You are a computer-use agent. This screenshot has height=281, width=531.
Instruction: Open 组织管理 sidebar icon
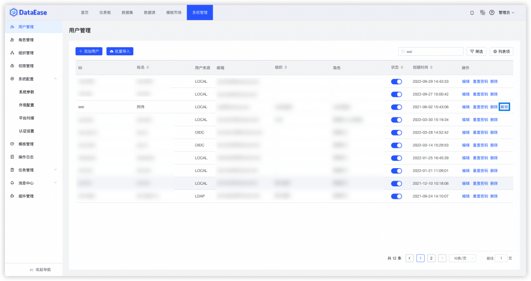(x=12, y=53)
